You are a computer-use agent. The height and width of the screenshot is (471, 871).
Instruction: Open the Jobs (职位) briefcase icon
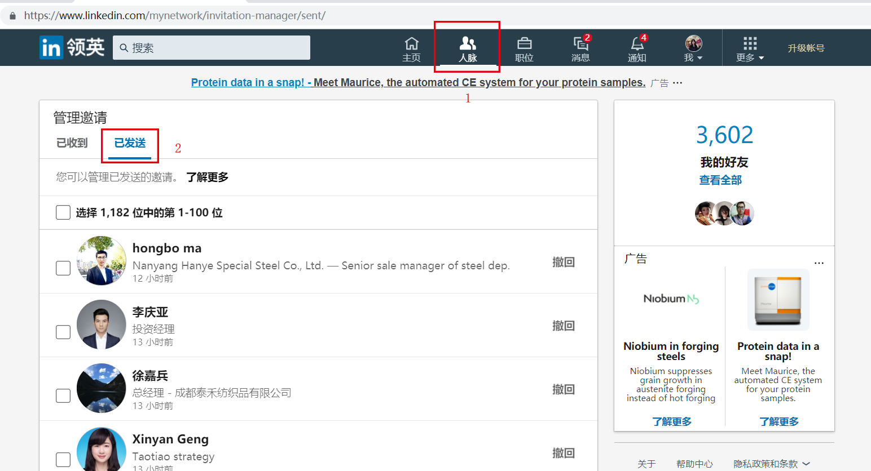click(x=524, y=44)
